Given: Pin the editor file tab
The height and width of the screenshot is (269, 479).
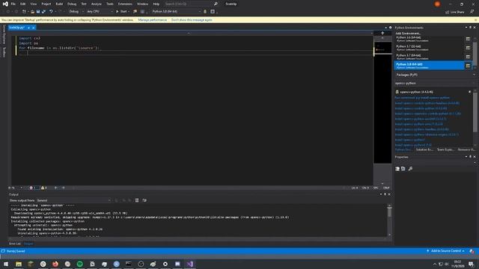Looking at the screenshot, I should coord(28,28).
